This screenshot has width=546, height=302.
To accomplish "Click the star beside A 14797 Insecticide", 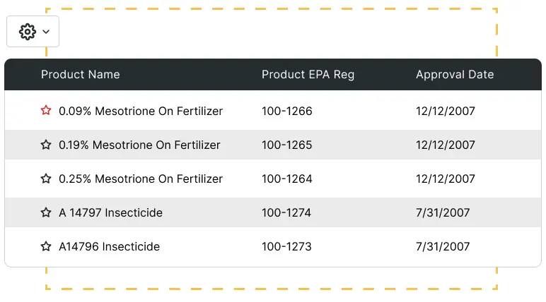I will pos(46,212).
